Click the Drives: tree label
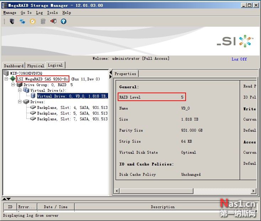The image size is (261, 221). 37,102
